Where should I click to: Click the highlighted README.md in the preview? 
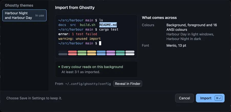click(108, 25)
